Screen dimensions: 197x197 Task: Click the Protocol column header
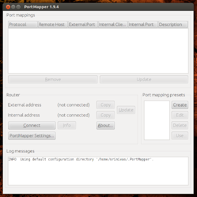coord(23,24)
